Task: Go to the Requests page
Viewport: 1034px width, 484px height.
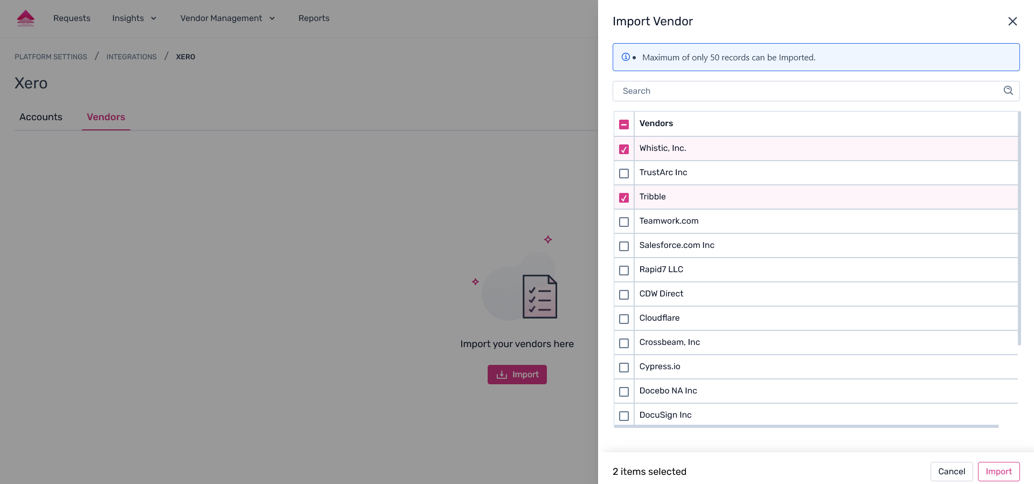Action: [x=72, y=18]
